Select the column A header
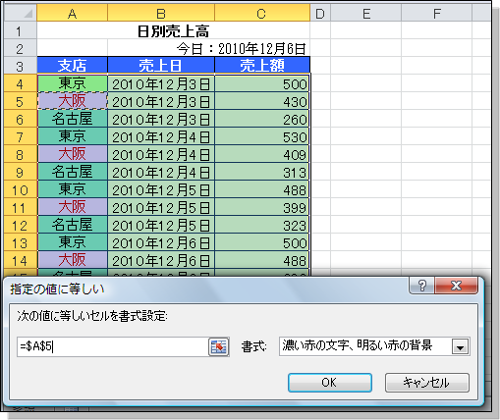This screenshot has height=420, width=500. (73, 14)
